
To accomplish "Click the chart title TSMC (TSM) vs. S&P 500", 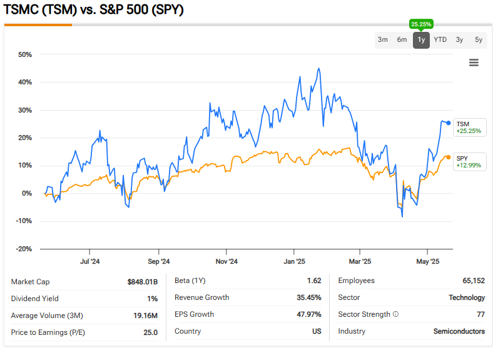I will (x=93, y=9).
